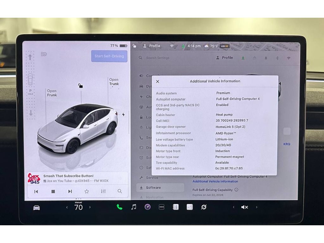Select the Dynamics settings menu
This screenshot has width=324, height=243.
click(x=146, y=86)
